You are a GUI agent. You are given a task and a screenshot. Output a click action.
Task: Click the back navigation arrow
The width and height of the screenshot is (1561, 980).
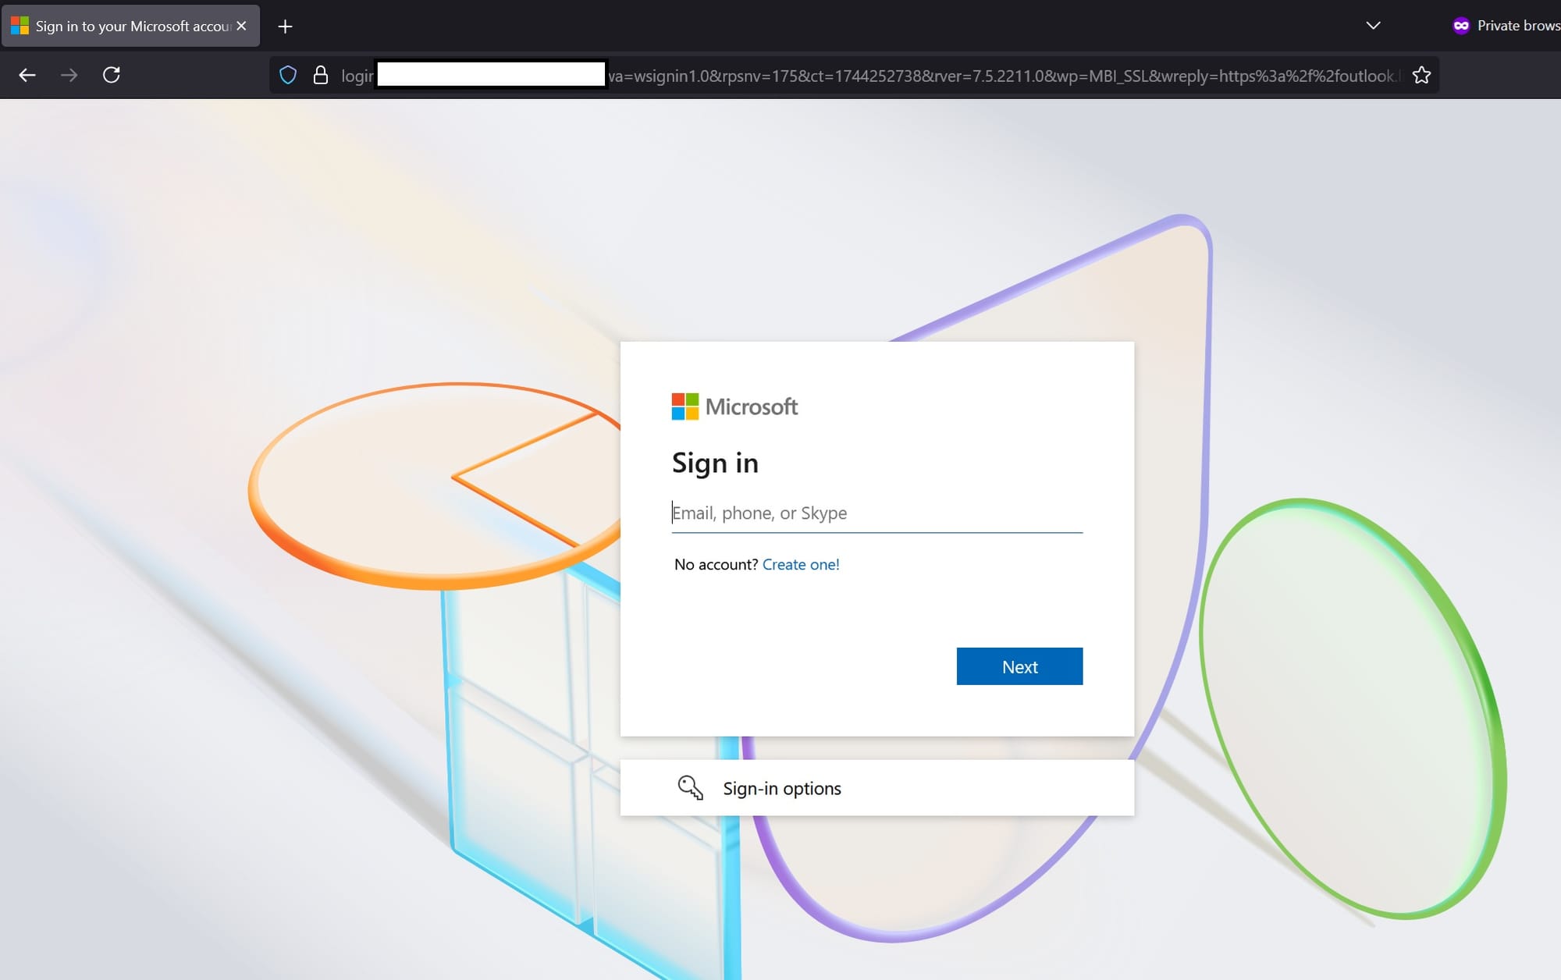pos(27,75)
